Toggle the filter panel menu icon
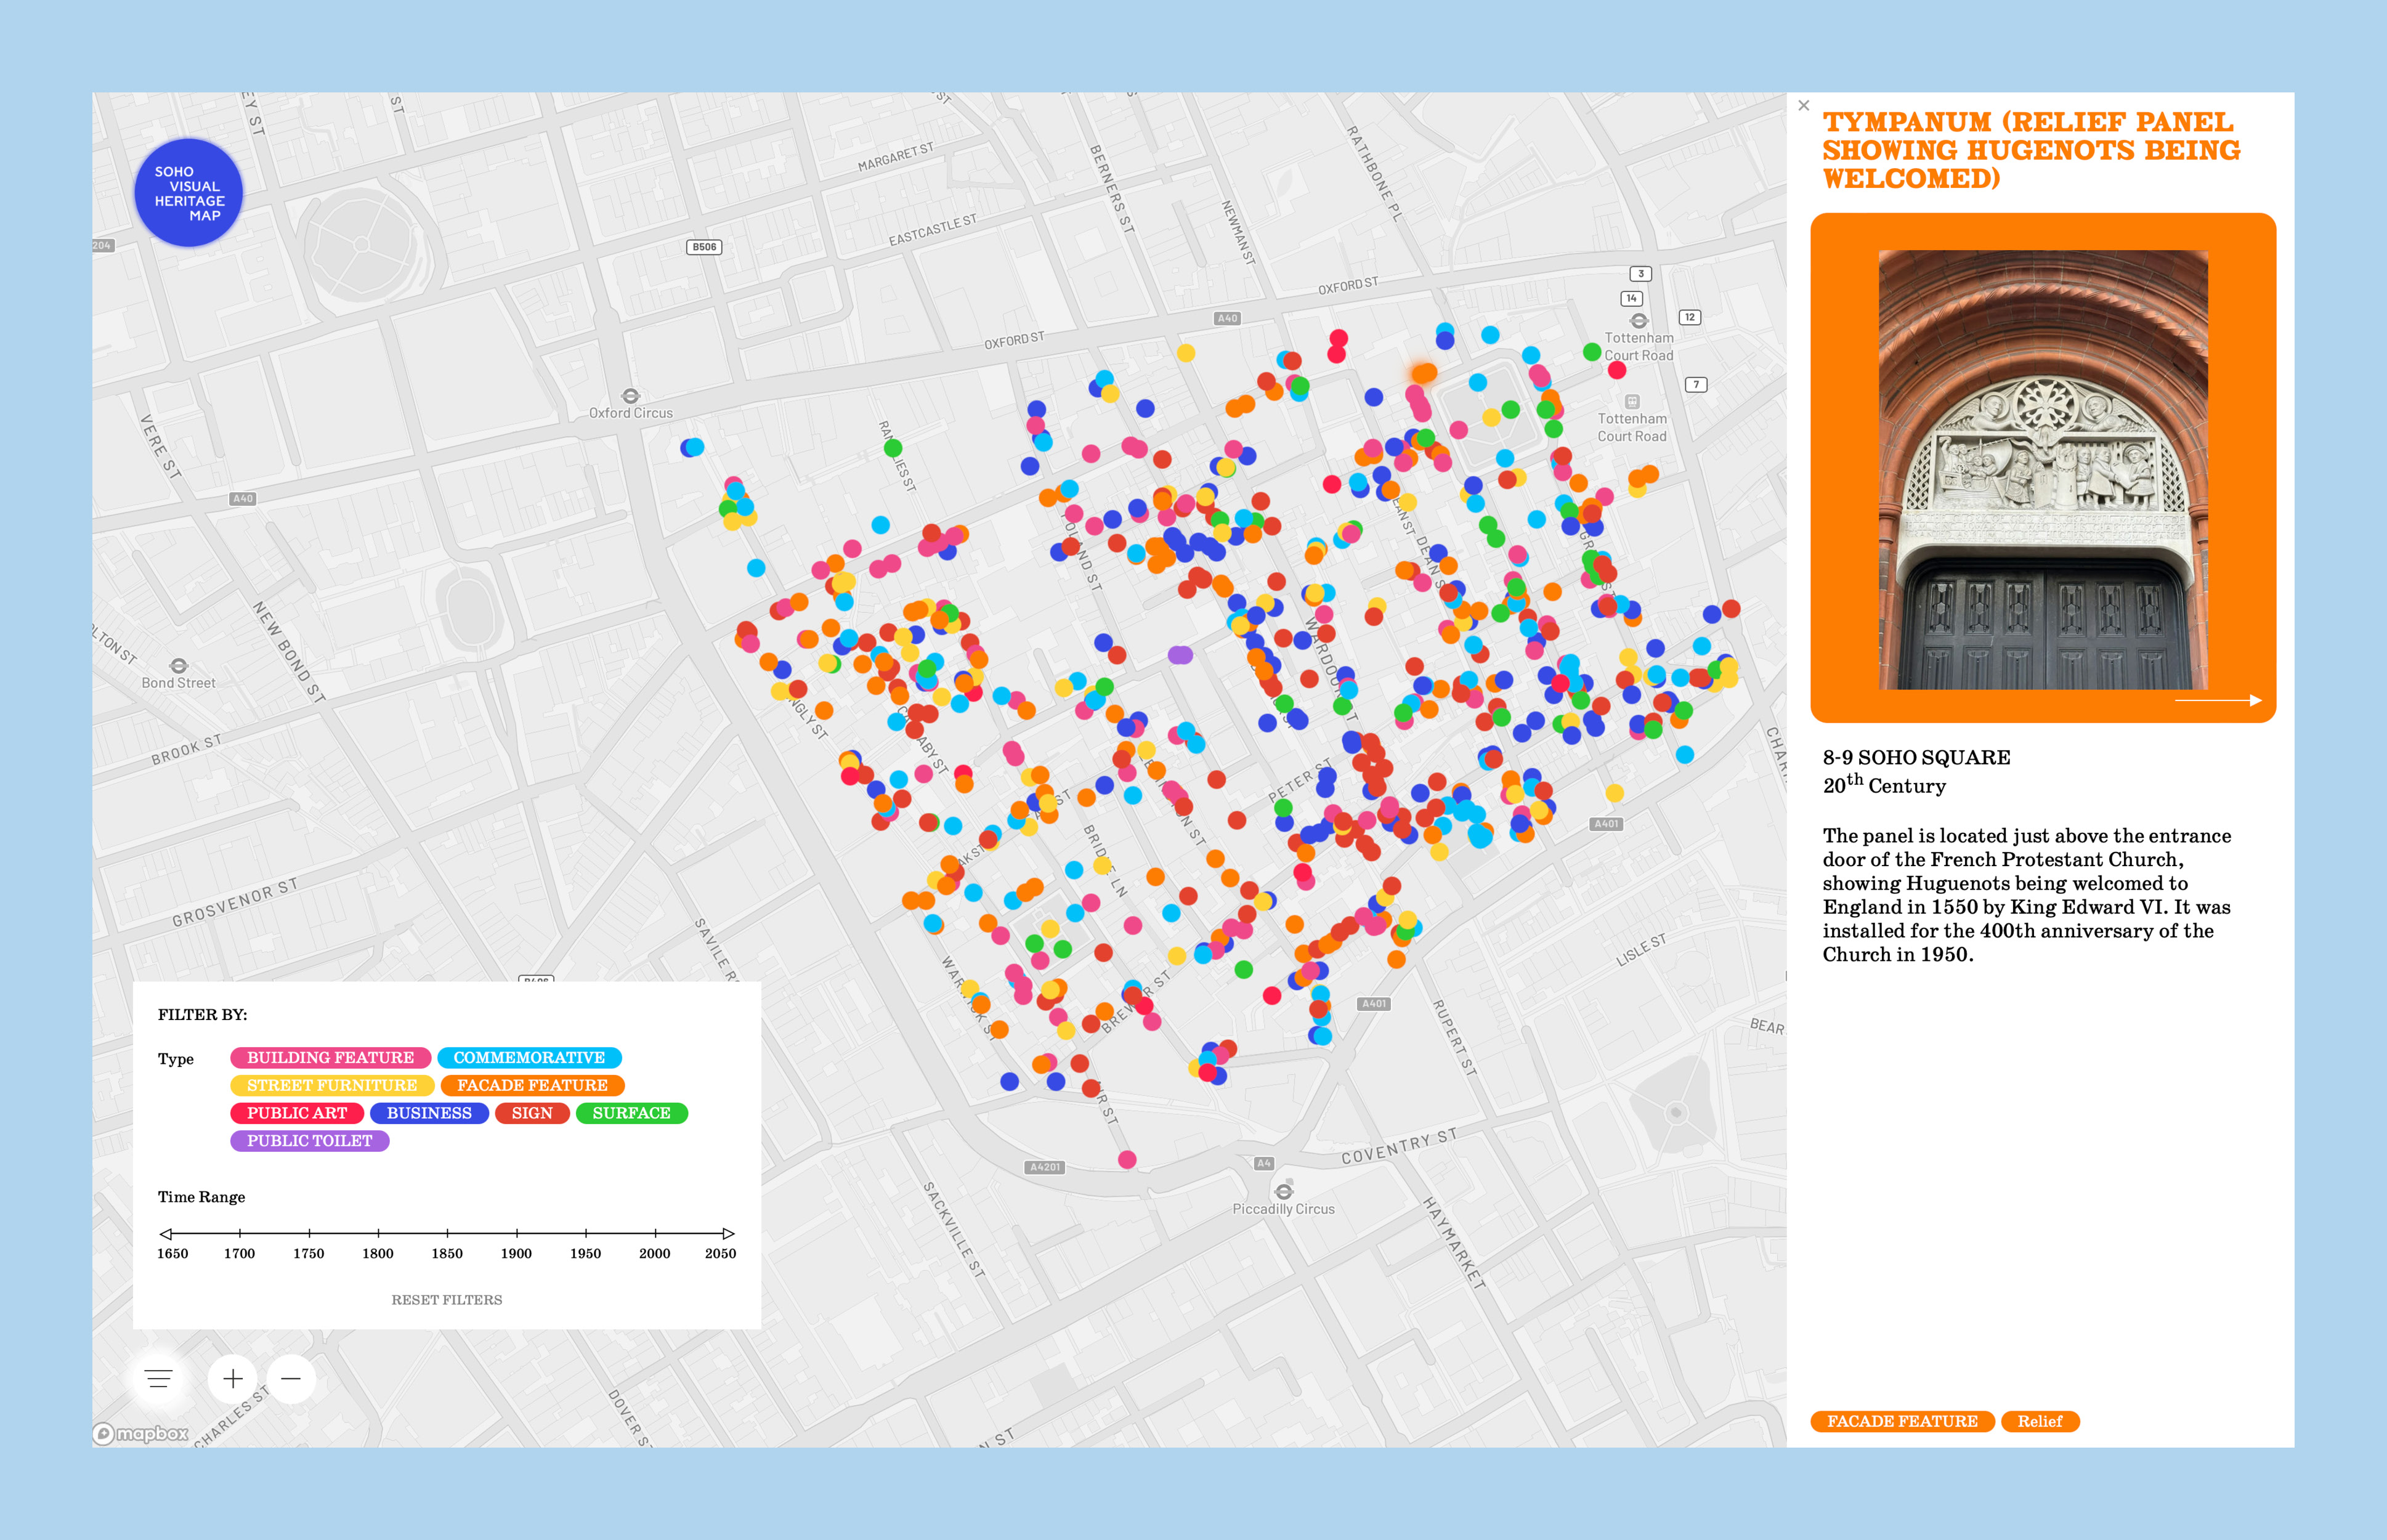Image resolution: width=2387 pixels, height=1540 pixels. [x=158, y=1379]
